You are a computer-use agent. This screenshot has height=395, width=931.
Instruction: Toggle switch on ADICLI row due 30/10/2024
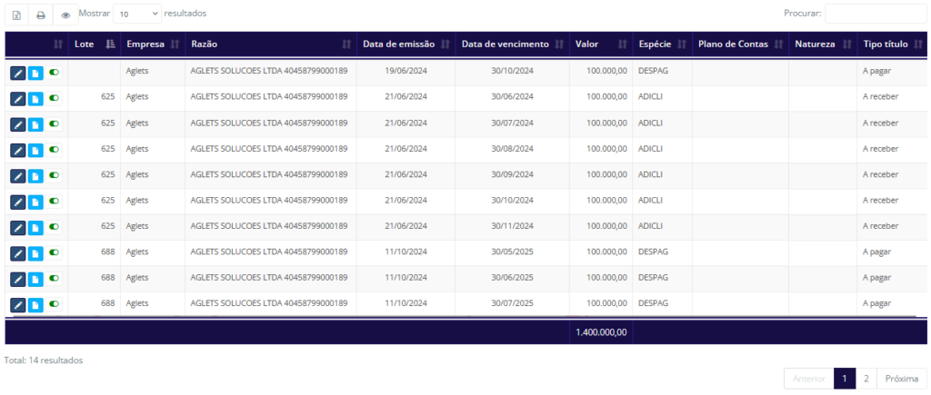(x=54, y=201)
